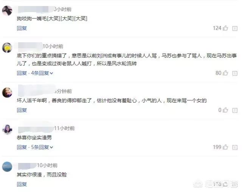Open the first commenter's avatar

pyautogui.click(x=7, y=11)
